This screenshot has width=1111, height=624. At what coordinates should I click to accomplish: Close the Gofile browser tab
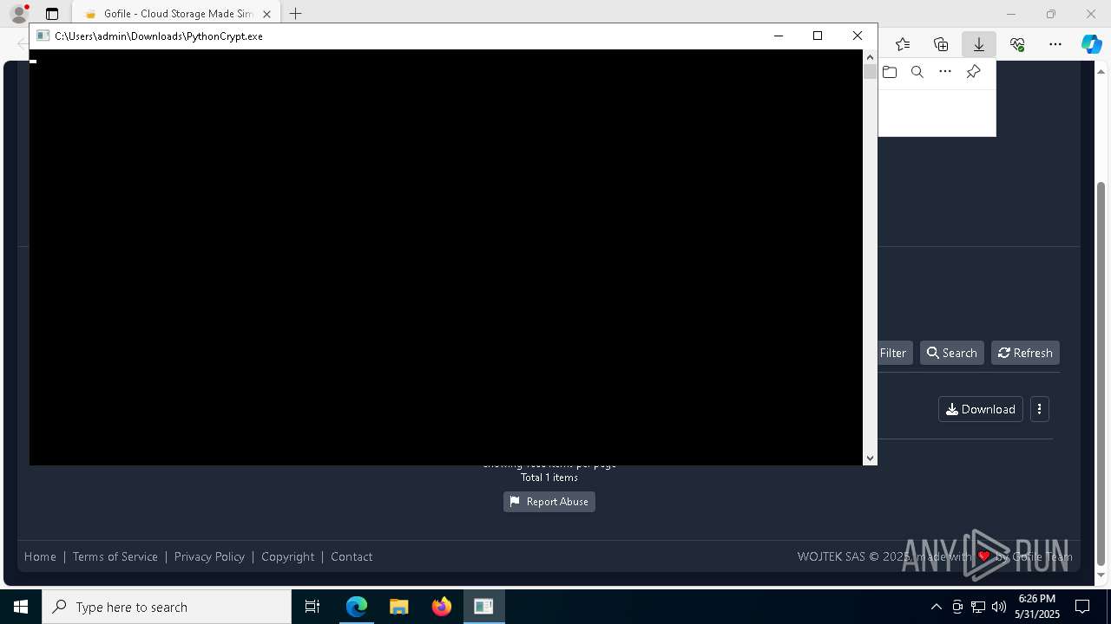pyautogui.click(x=266, y=14)
